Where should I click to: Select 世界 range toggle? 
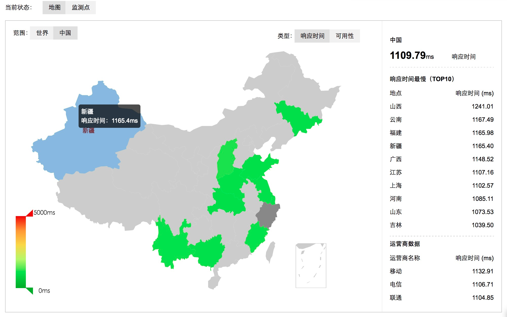point(42,33)
